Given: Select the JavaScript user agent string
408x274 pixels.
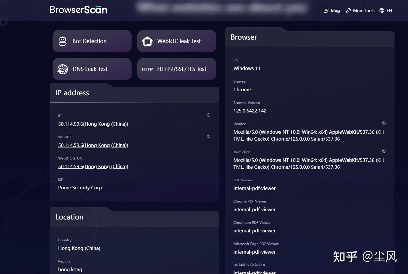Looking at the screenshot, I should (309, 164).
